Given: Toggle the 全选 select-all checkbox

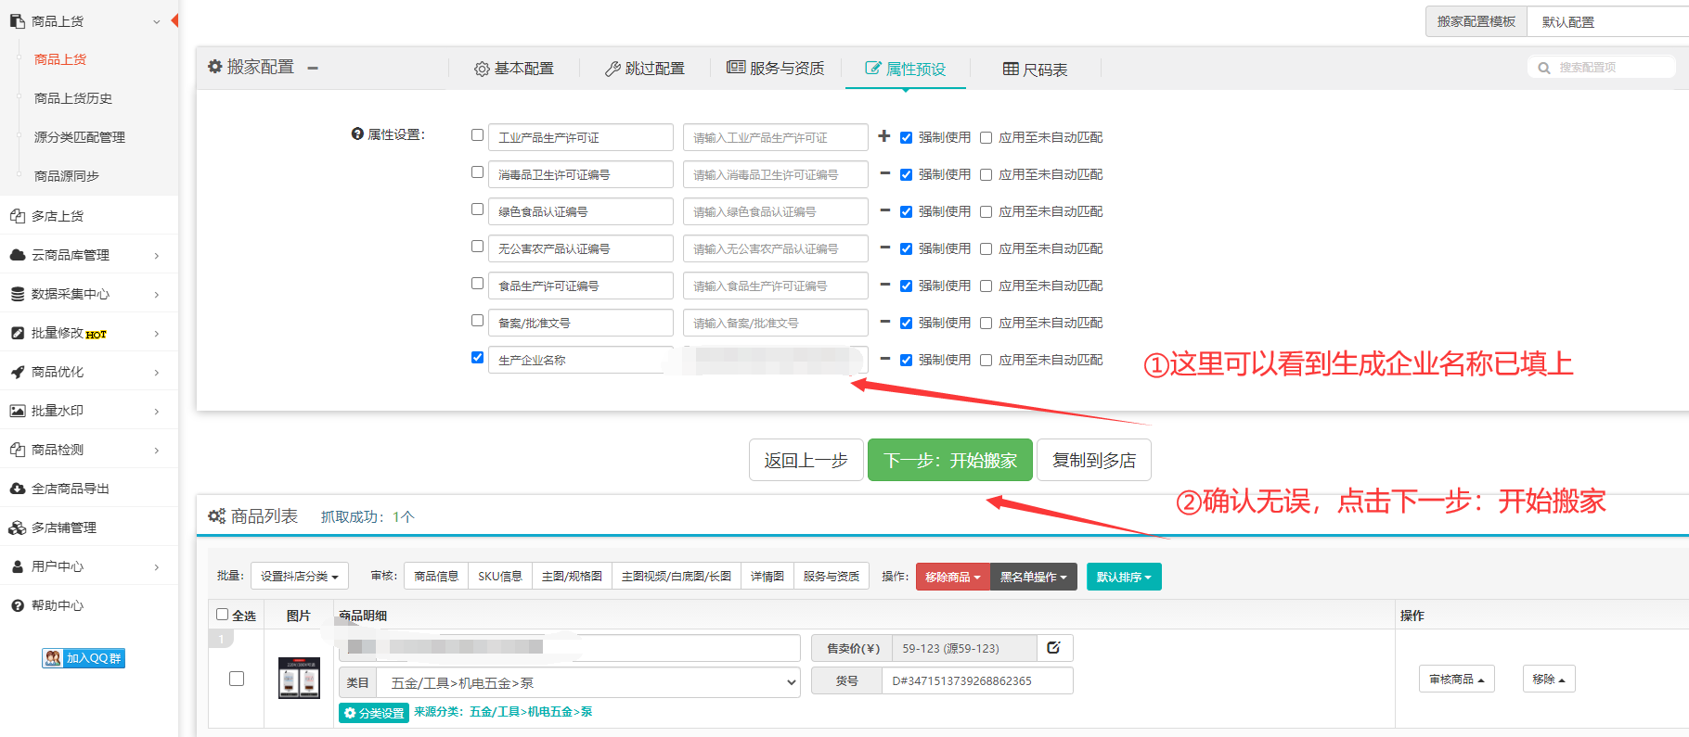Looking at the screenshot, I should 223,614.
